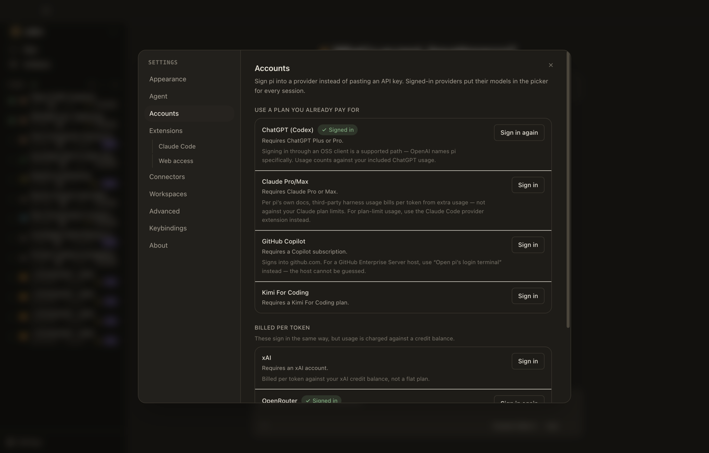Open the Keybindings settings section
709x453 pixels.
[190, 228]
